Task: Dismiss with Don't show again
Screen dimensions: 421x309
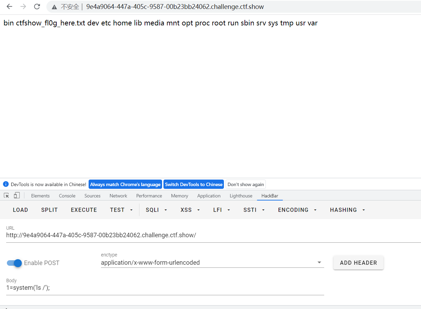Action: point(246,184)
